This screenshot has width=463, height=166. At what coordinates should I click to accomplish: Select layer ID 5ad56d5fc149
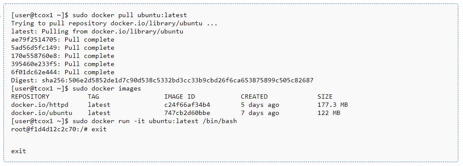point(34,48)
